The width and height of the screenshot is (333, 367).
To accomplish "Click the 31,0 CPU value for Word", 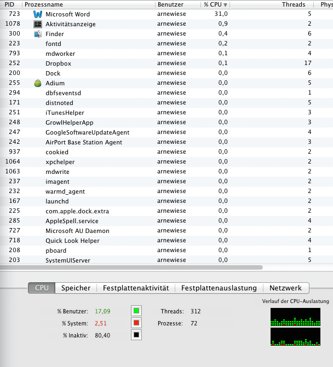I will [221, 14].
